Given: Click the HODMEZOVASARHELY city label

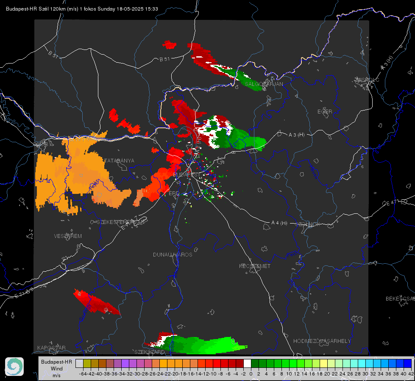Looking at the screenshot, I should (322, 341).
